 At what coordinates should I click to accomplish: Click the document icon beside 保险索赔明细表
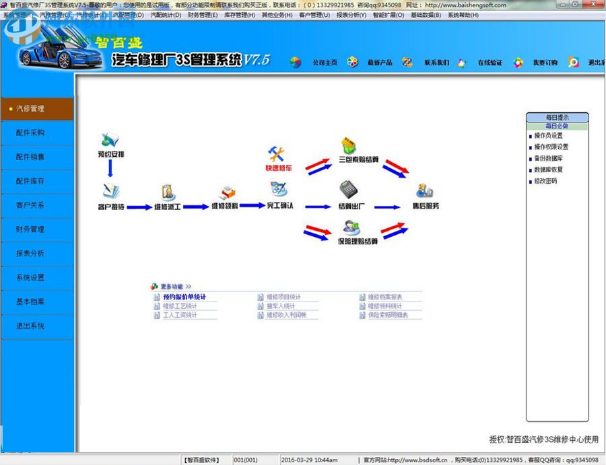pyautogui.click(x=362, y=315)
